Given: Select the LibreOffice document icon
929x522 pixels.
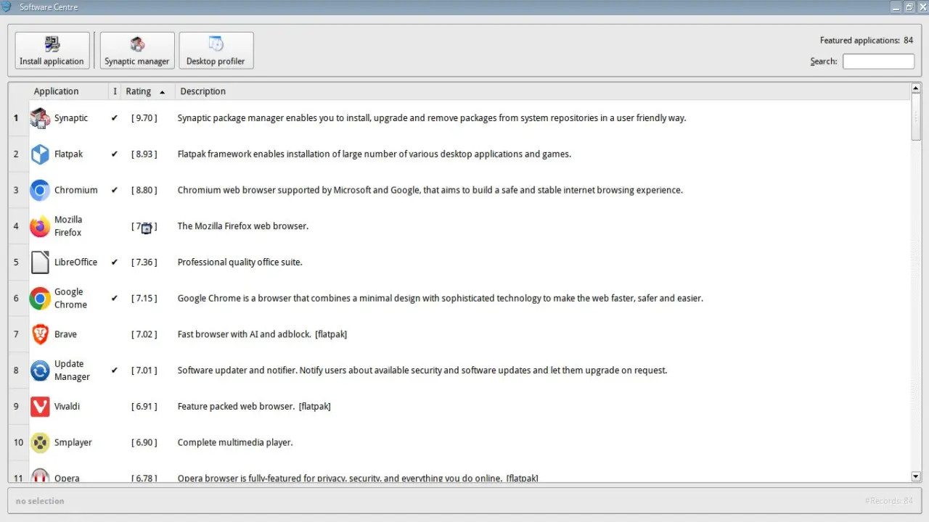Looking at the screenshot, I should pyautogui.click(x=40, y=262).
